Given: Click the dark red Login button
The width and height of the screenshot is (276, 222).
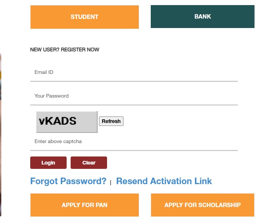Looking at the screenshot, I should click(48, 163).
